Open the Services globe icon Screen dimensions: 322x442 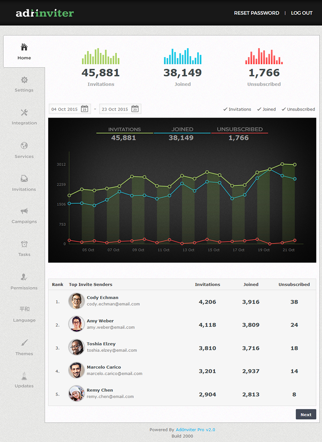pos(24,145)
